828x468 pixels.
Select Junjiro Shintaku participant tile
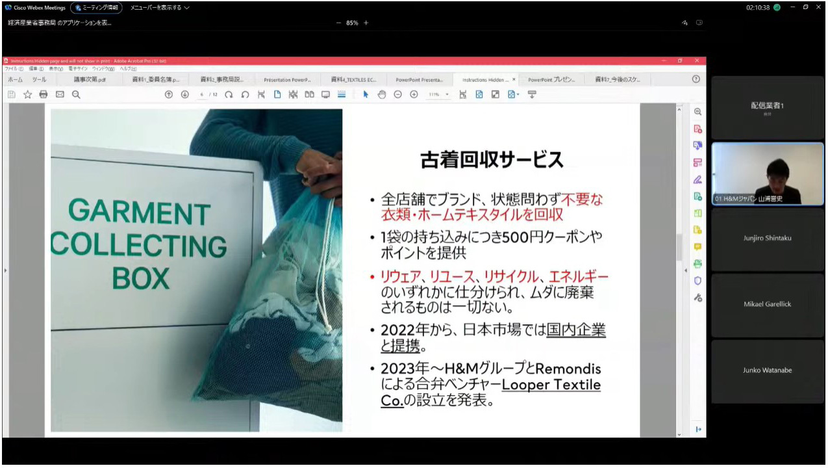point(767,239)
